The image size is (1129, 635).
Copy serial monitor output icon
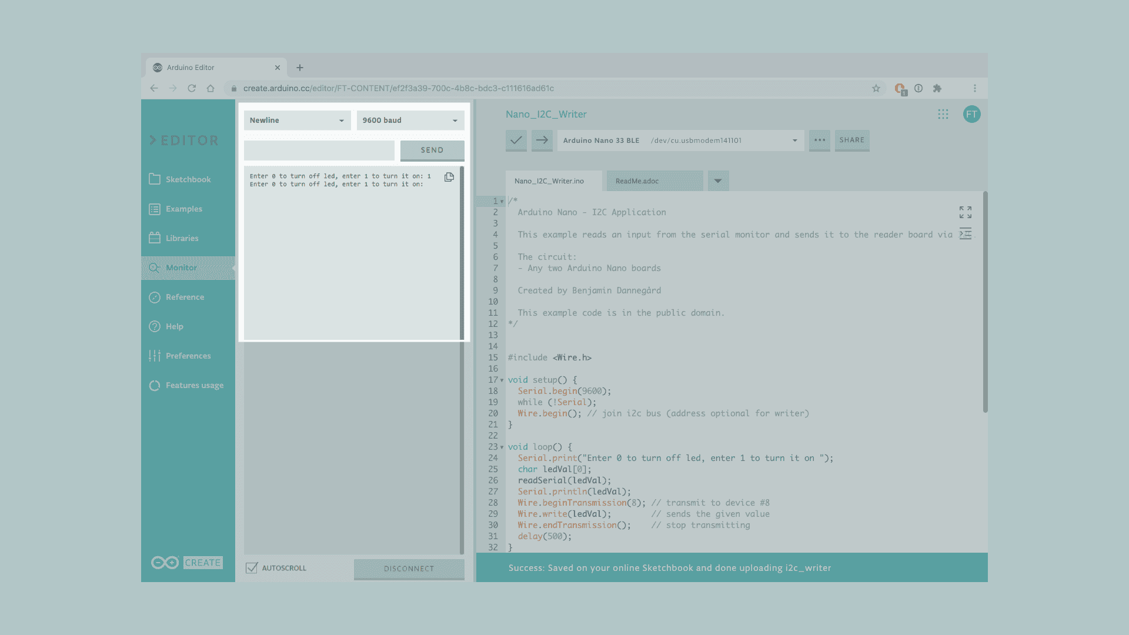449,177
